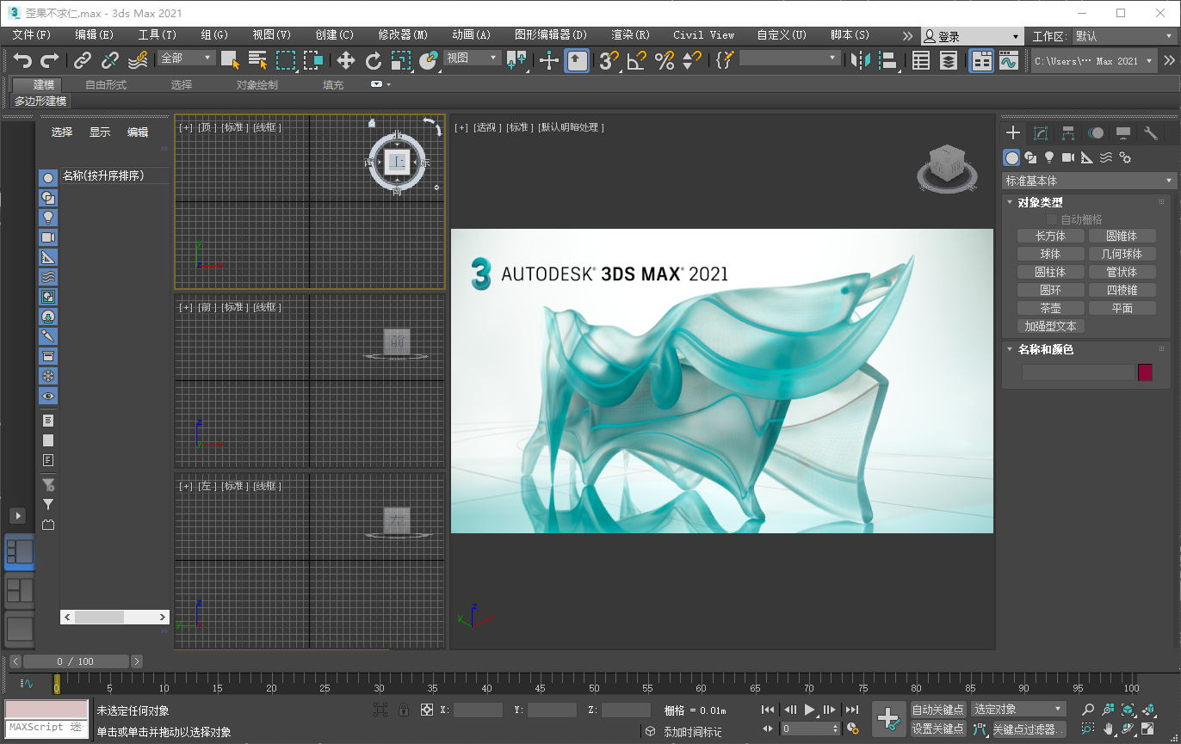Open 关键点过滤器 key filters
1181x744 pixels.
click(1029, 729)
